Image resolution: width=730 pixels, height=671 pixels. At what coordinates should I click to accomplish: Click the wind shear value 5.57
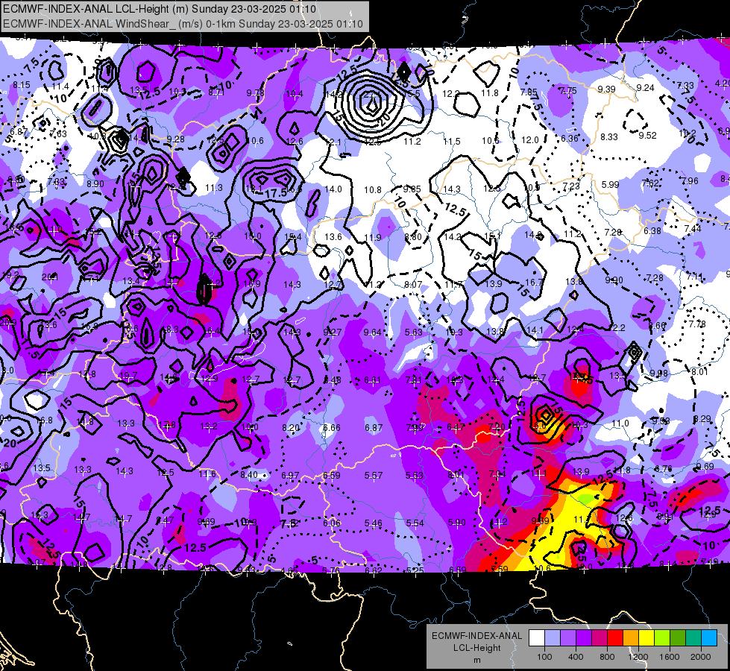pyautogui.click(x=374, y=476)
